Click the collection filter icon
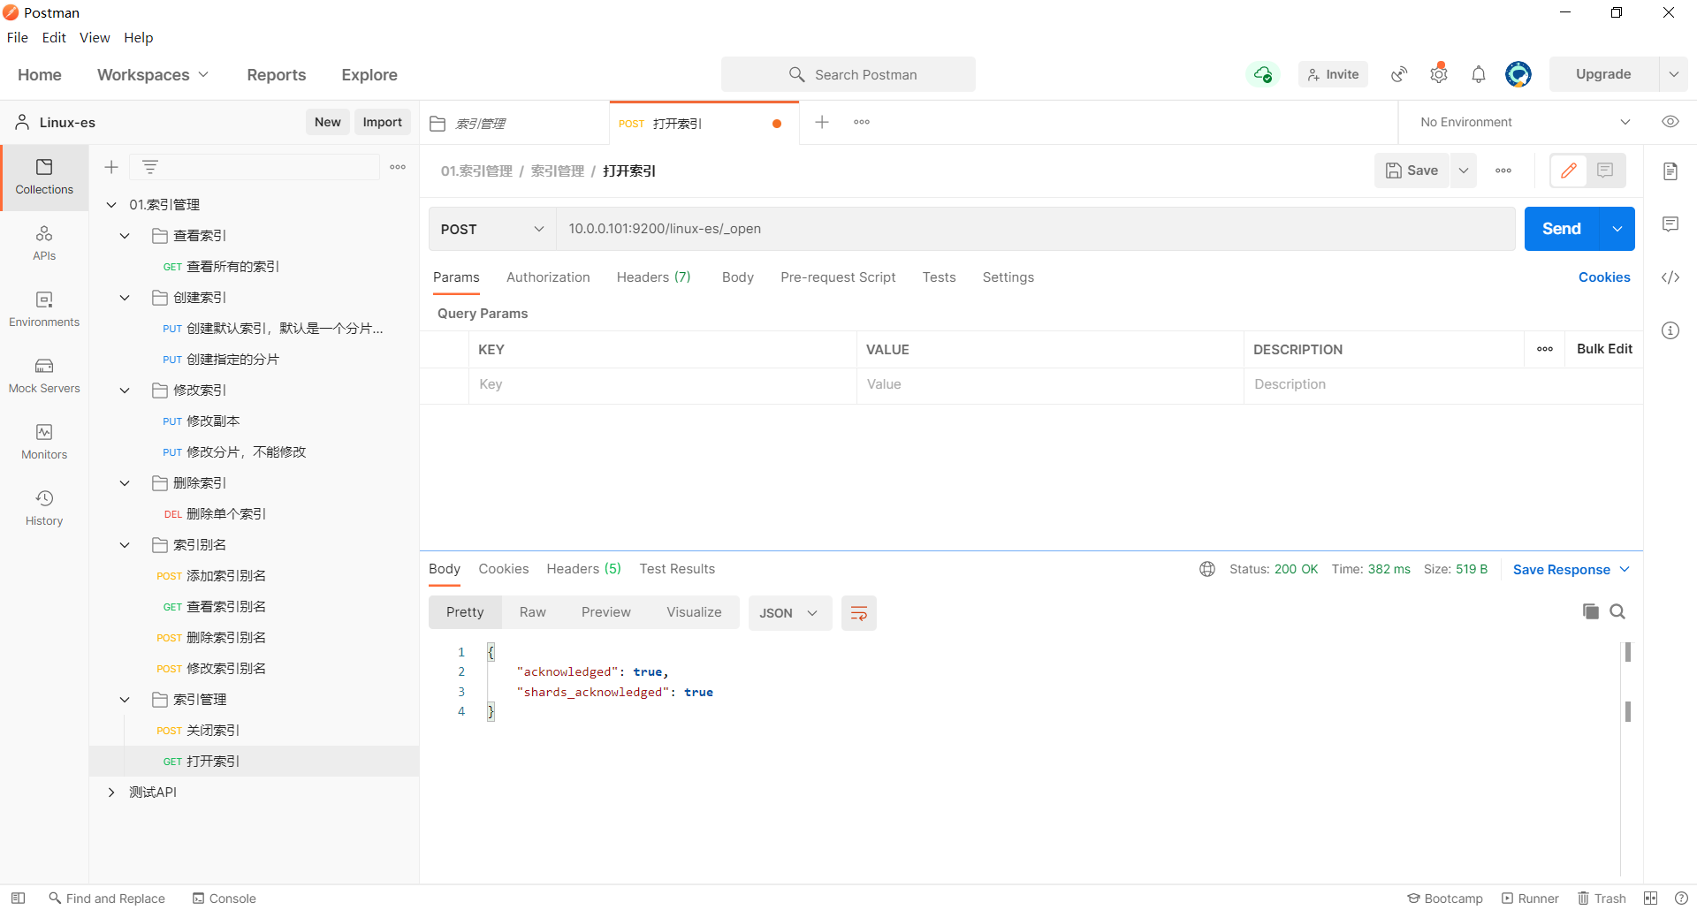This screenshot has height=910, width=1697. pos(150,167)
